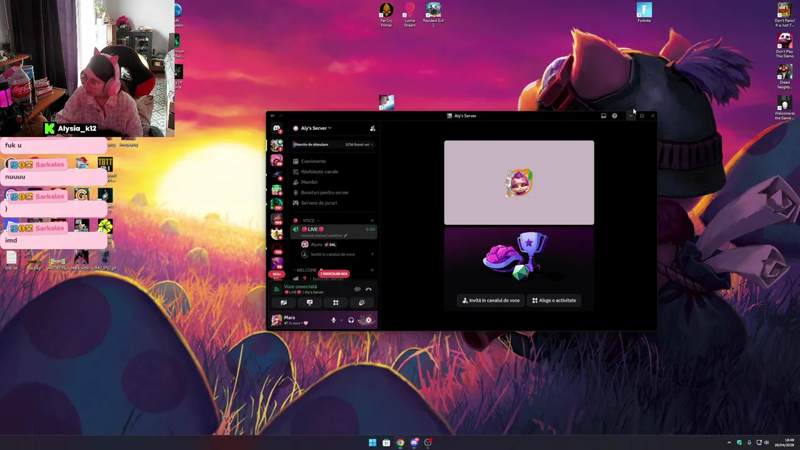Viewport: 800px width, 450px height.
Task: Collapse the WELCOME category
Action: coord(306,270)
